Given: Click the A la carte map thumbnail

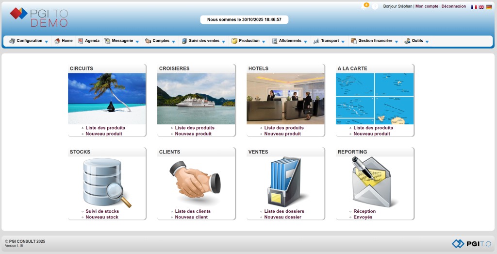Looking at the screenshot, I should [x=375, y=99].
